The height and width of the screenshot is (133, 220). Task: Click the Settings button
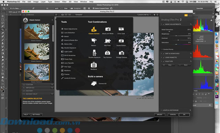tap(37, 115)
